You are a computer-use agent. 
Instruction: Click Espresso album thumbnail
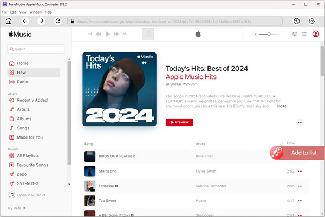point(90,186)
